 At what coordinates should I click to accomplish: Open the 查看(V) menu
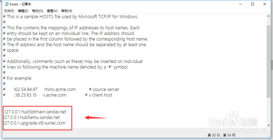click(52, 11)
